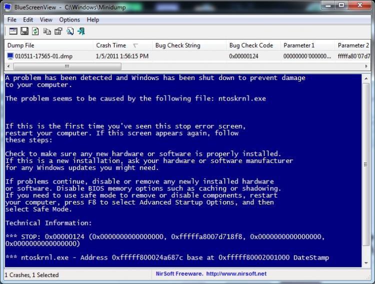Viewport: 375px width, 284px height.
Task: Sort by the Crash Time column header
Action: (122, 45)
